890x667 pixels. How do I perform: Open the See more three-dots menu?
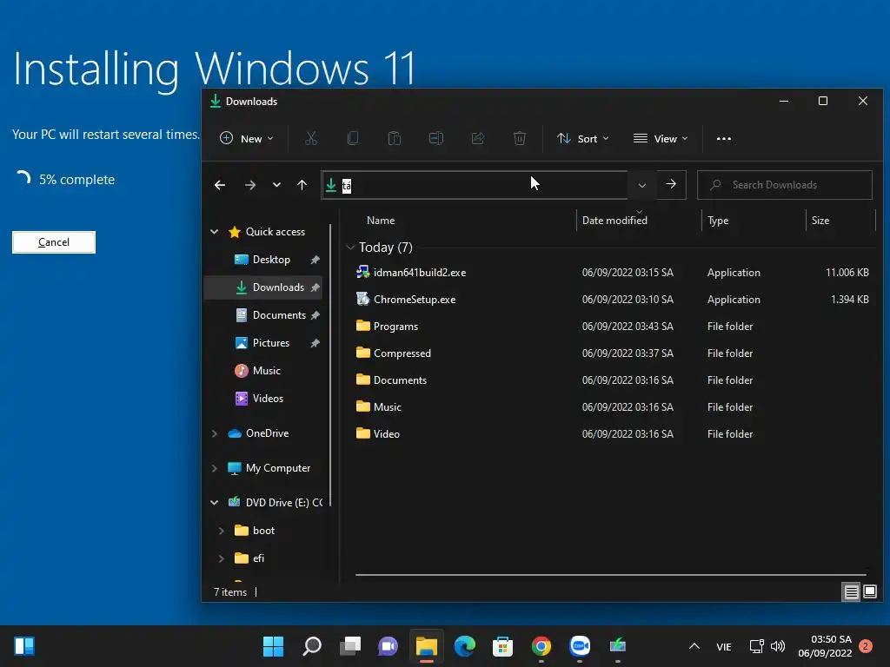point(724,138)
